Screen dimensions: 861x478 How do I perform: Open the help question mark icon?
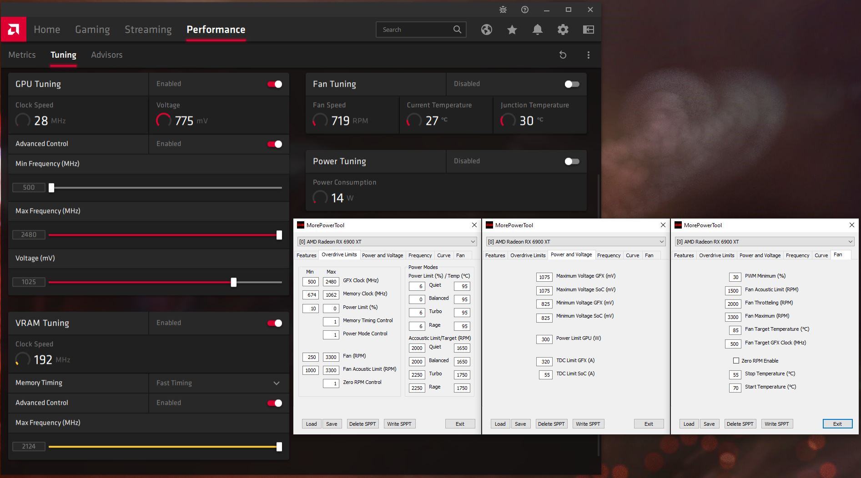coord(525,10)
